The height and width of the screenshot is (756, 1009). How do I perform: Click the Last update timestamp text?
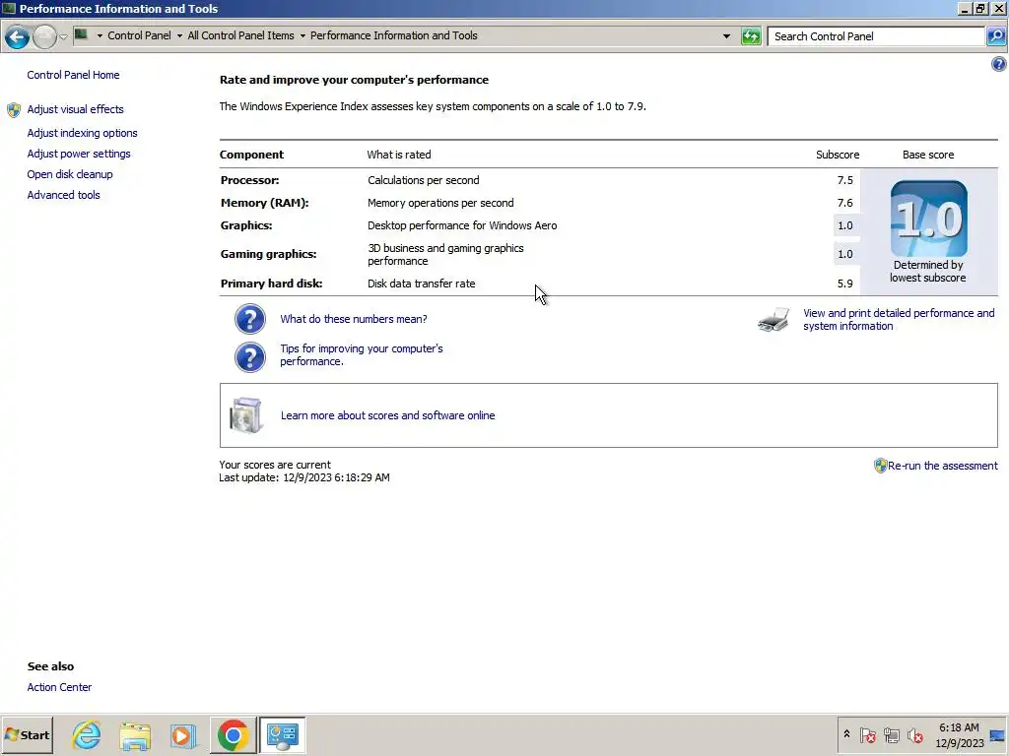(304, 477)
